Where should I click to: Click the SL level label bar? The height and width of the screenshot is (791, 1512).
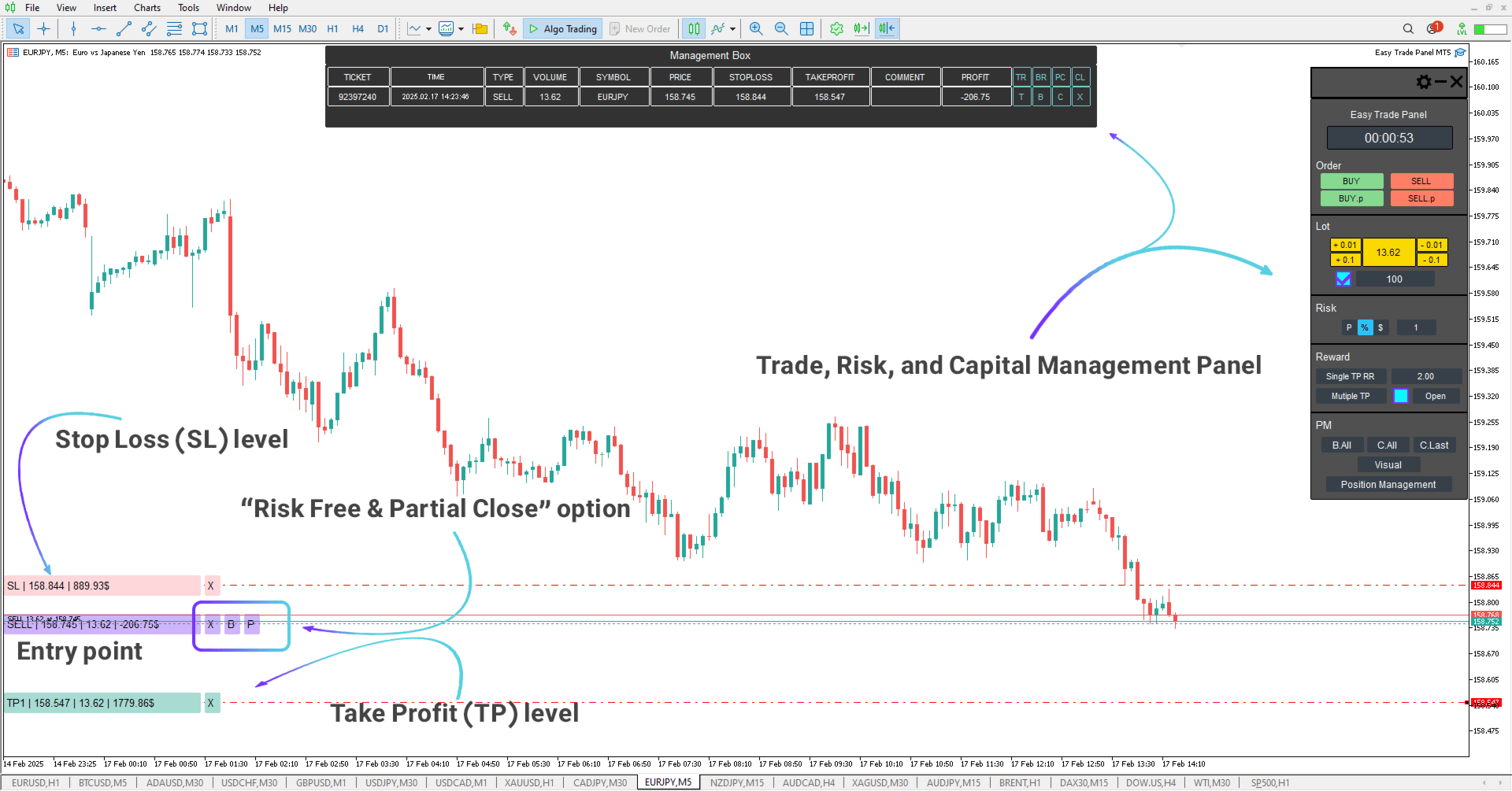[x=102, y=586]
